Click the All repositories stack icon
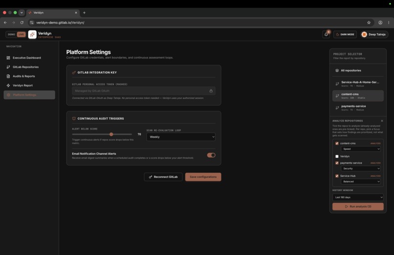Screen dimensions: 394x255 (337, 70)
